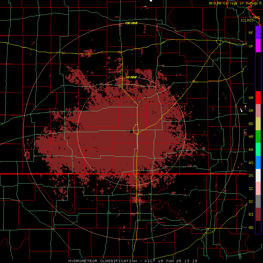Screen dimensions: 263x263
Task: Select the BD yellow legend swatch
Action: coord(258,124)
